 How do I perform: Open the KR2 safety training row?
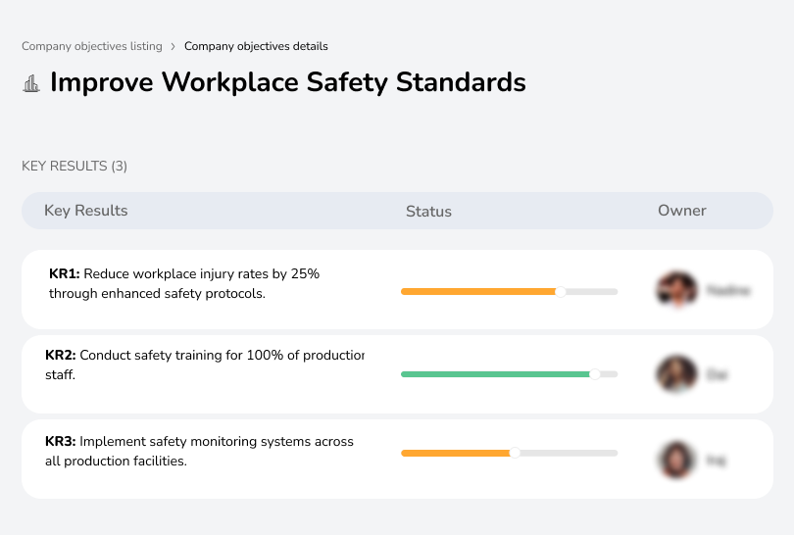pos(397,374)
